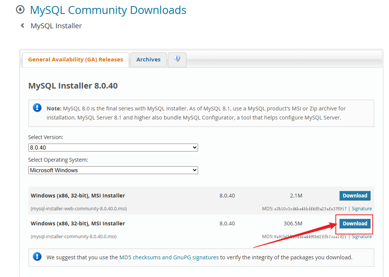Click the dropdown arrow on the version selector

coord(194,147)
